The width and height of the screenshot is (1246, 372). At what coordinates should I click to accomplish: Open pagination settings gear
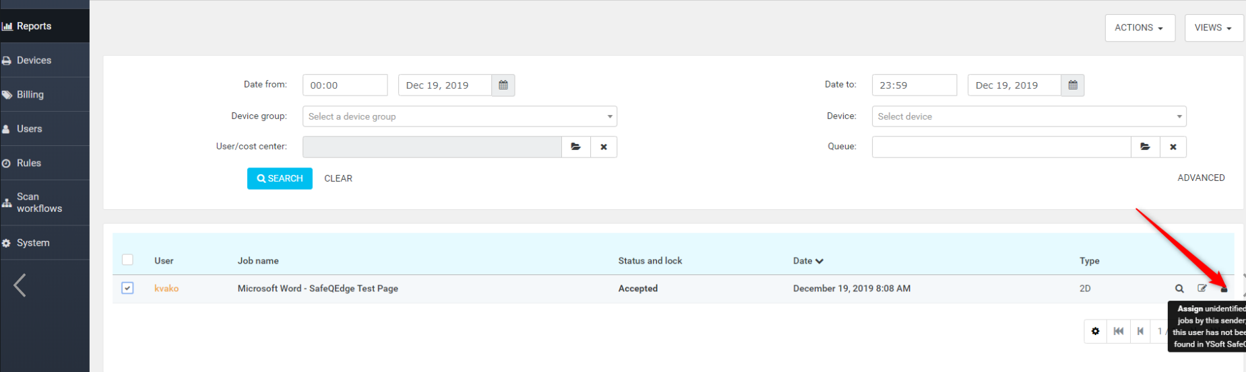[x=1095, y=331]
